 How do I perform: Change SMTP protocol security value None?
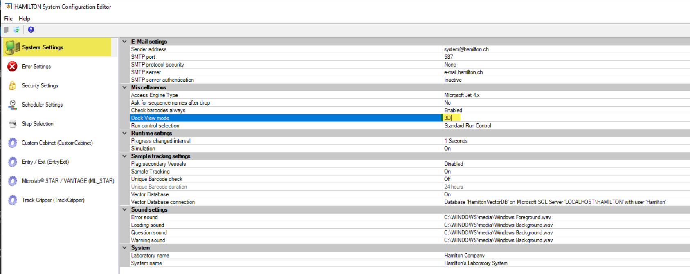point(566,65)
